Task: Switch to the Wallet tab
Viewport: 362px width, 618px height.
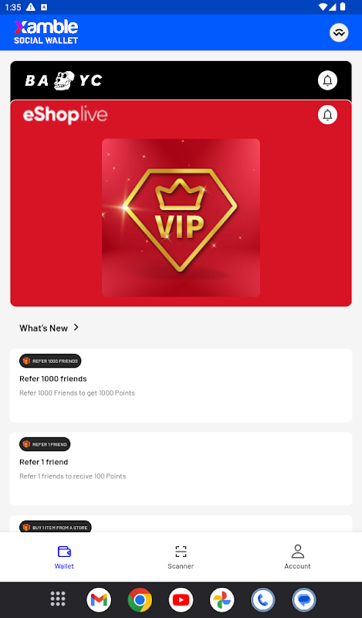Action: (64, 557)
